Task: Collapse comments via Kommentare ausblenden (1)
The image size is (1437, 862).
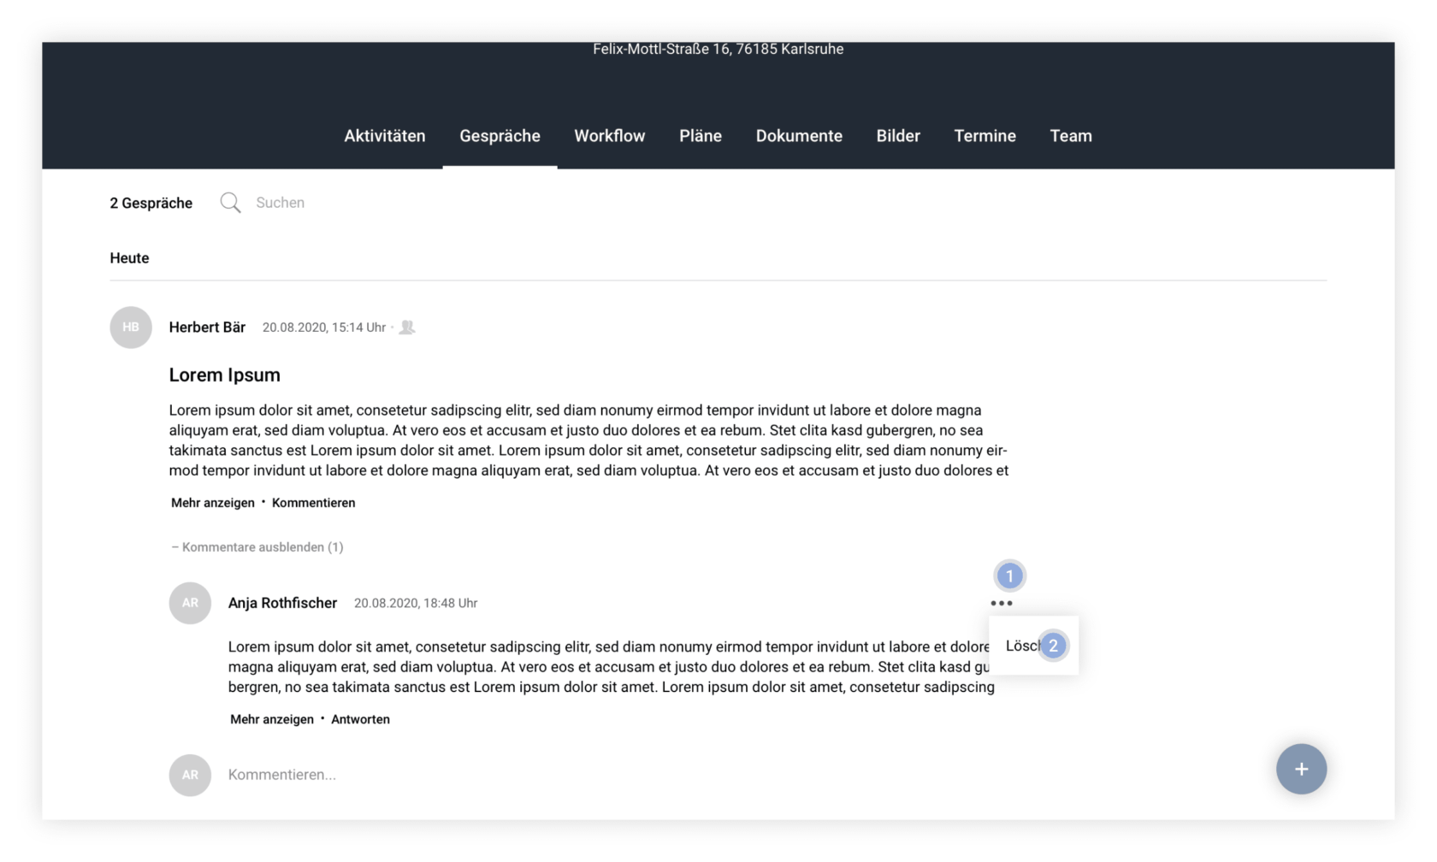Action: 257,547
